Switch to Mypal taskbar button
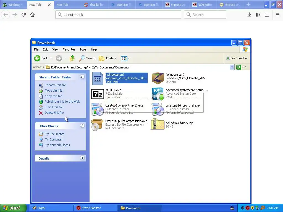The image size is (283, 212). pos(51,208)
